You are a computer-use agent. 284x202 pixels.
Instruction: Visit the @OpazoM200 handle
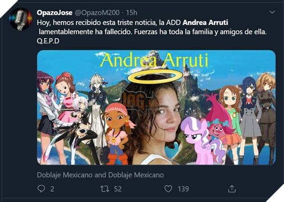tap(97, 13)
